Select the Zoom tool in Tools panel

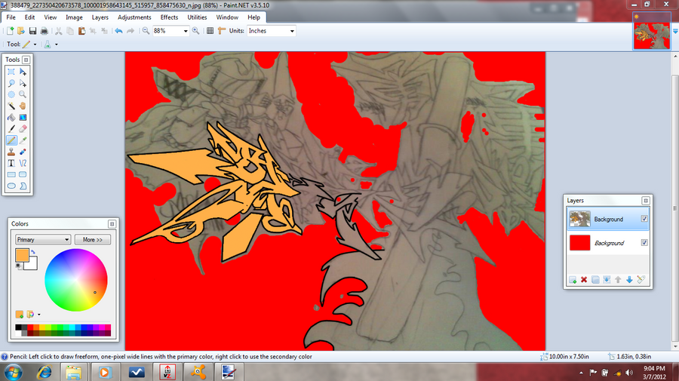[23, 94]
